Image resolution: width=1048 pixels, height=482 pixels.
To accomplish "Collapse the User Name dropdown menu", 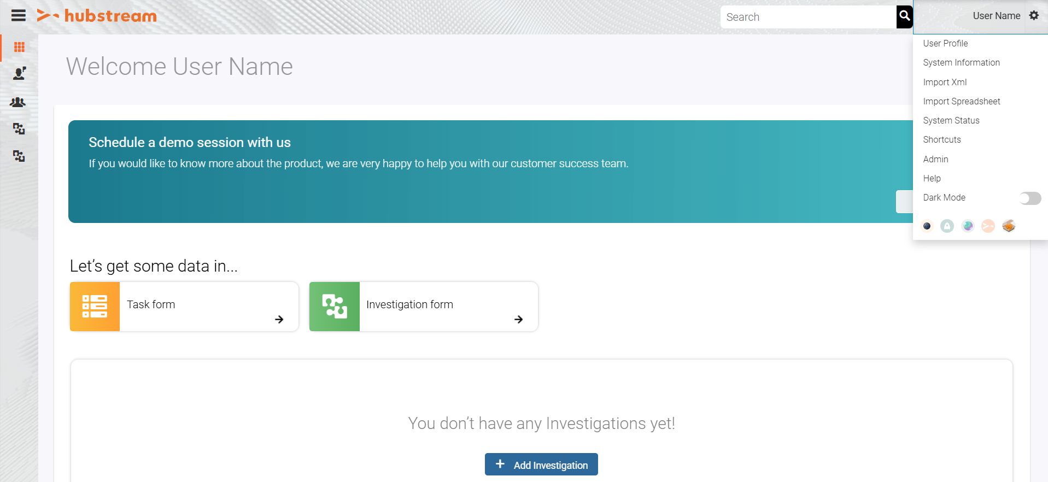I will tap(996, 16).
